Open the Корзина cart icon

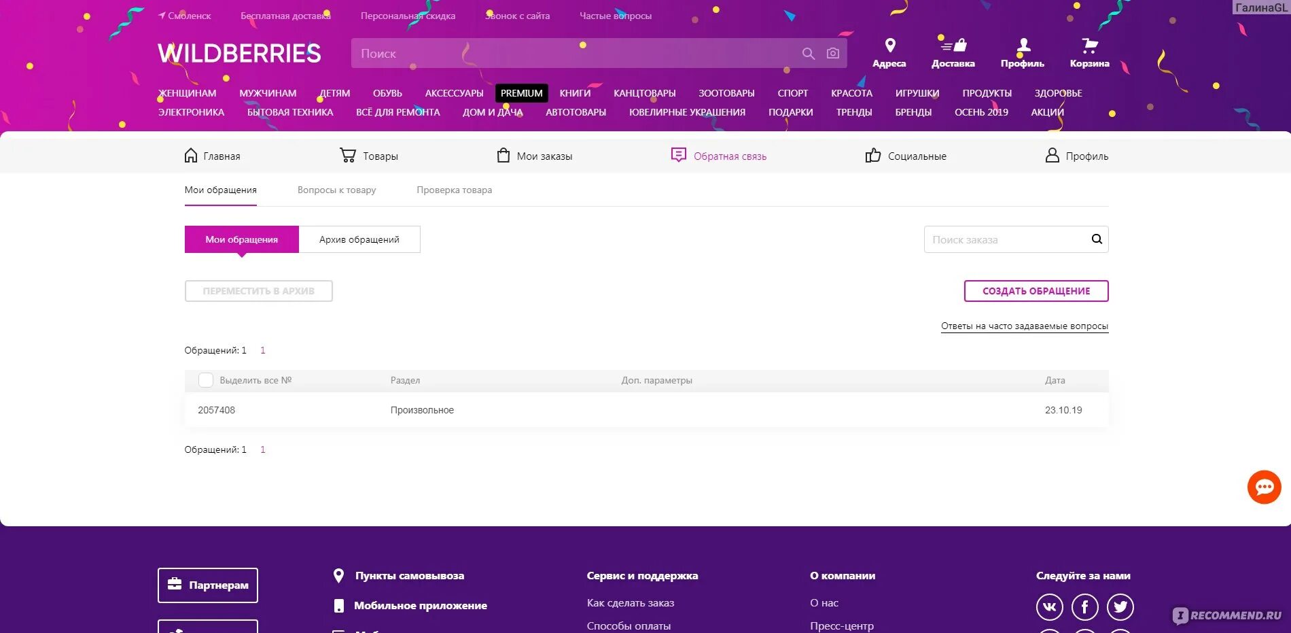(1089, 46)
